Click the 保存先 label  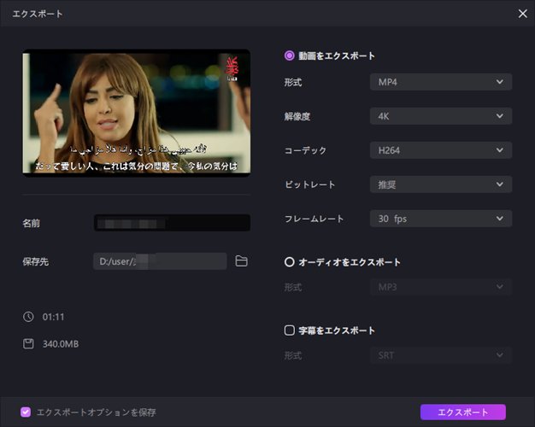coord(36,261)
